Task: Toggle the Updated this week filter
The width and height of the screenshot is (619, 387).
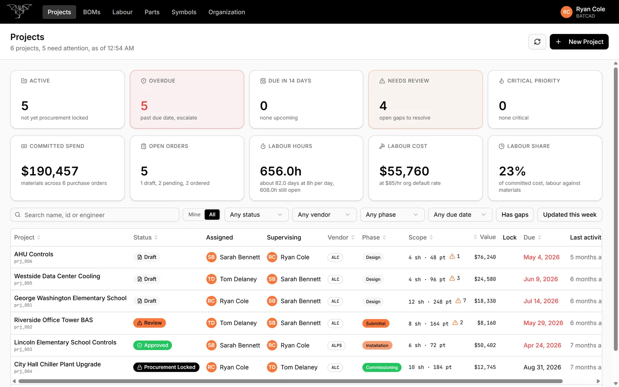Action: click(570, 215)
